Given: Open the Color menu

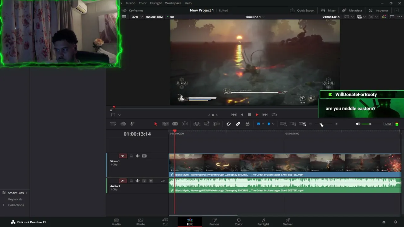Looking at the screenshot, I should [x=143, y=3].
